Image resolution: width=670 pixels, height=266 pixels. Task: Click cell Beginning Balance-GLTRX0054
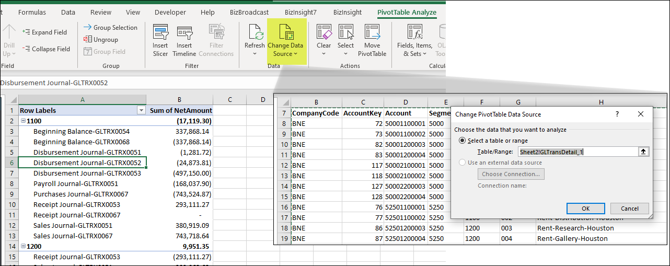pos(83,131)
